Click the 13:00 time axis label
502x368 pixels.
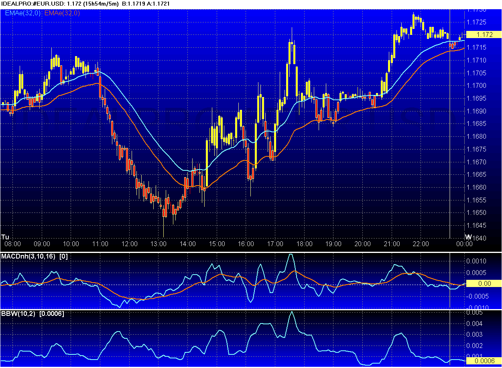159,244
